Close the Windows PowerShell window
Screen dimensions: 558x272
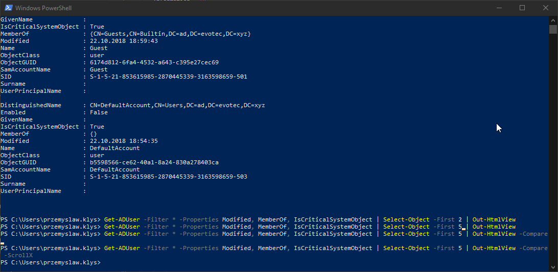pos(545,8)
